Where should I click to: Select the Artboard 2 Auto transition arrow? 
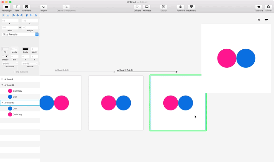click(147, 72)
